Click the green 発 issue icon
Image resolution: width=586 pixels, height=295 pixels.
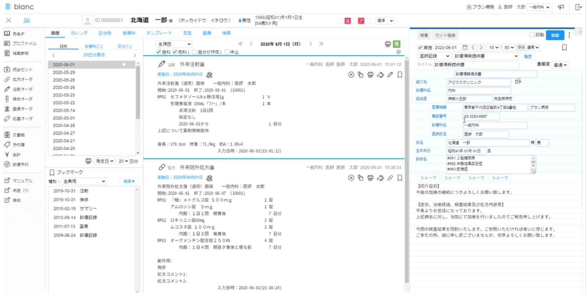pos(397,44)
